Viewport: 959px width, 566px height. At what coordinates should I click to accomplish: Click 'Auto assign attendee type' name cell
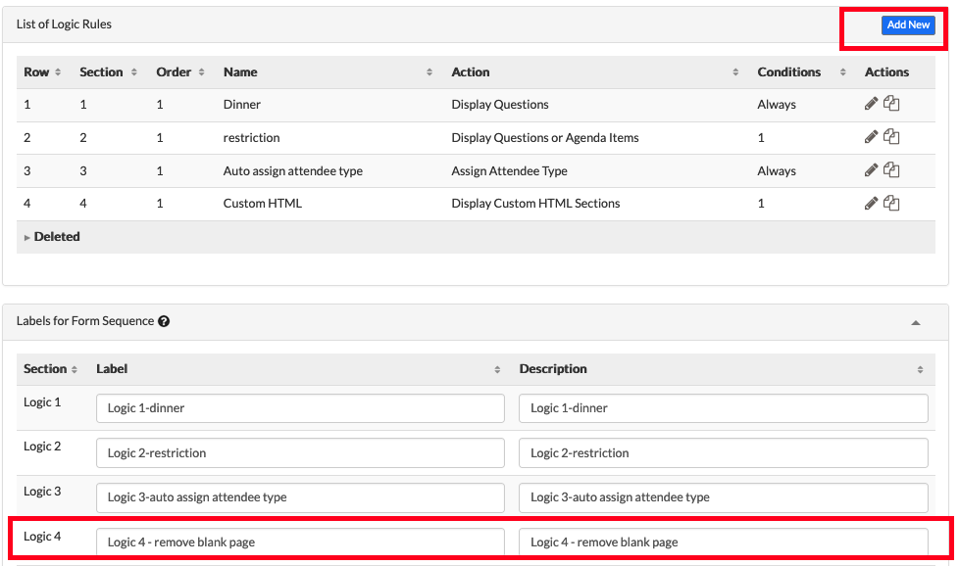pos(293,171)
